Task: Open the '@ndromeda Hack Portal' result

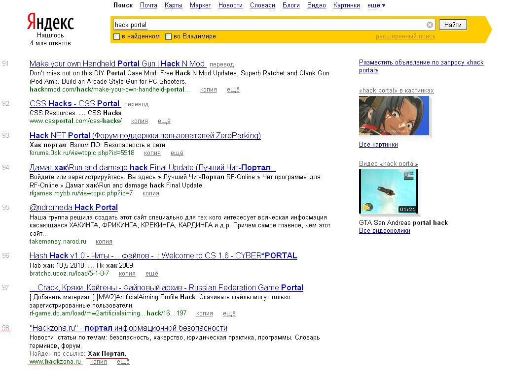Action: pyautogui.click(x=73, y=208)
